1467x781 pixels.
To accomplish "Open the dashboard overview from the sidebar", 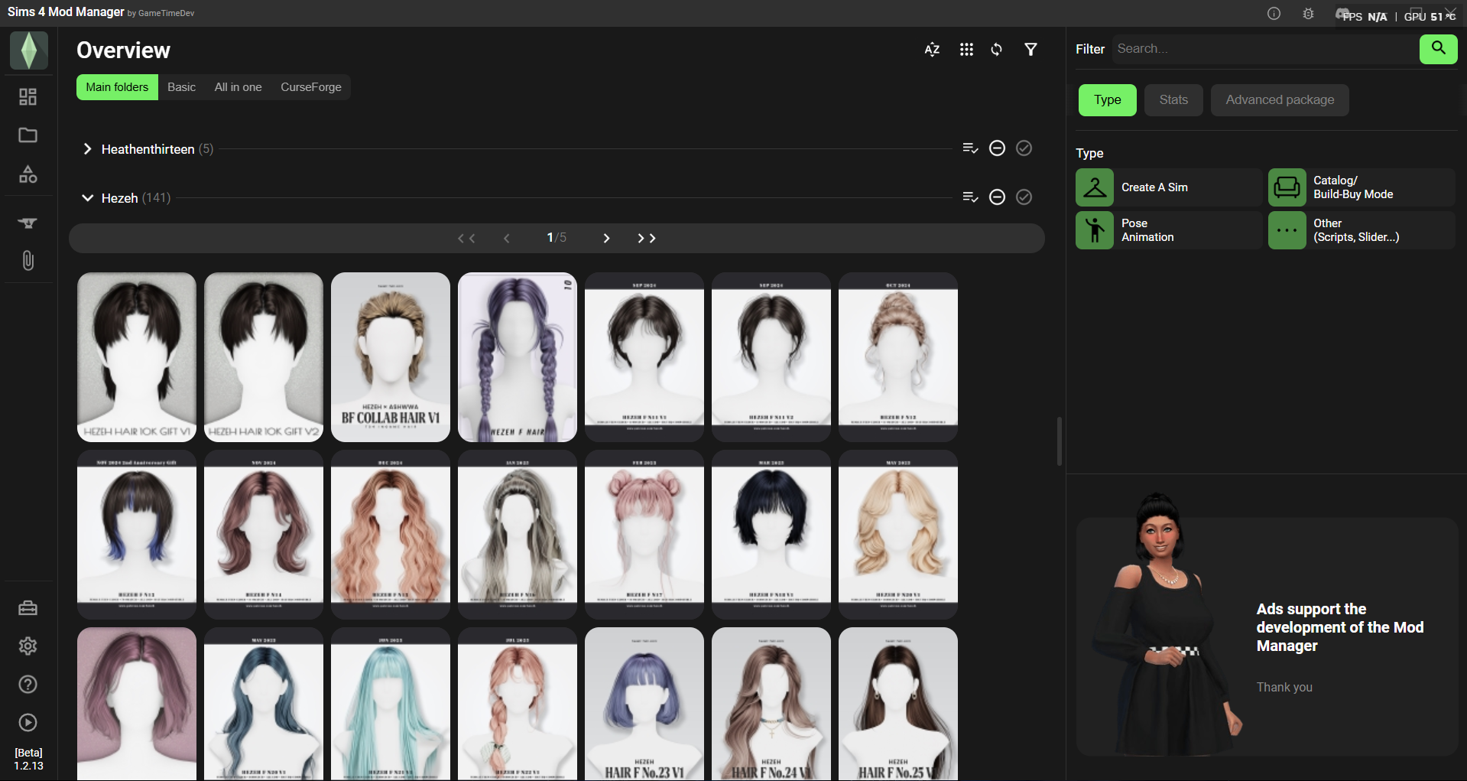I will [x=28, y=97].
